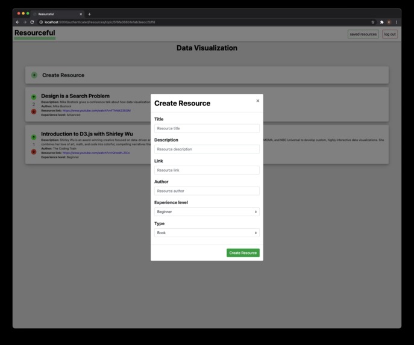Click the Create Resource card heading
This screenshot has height=345, width=414.
click(63, 75)
